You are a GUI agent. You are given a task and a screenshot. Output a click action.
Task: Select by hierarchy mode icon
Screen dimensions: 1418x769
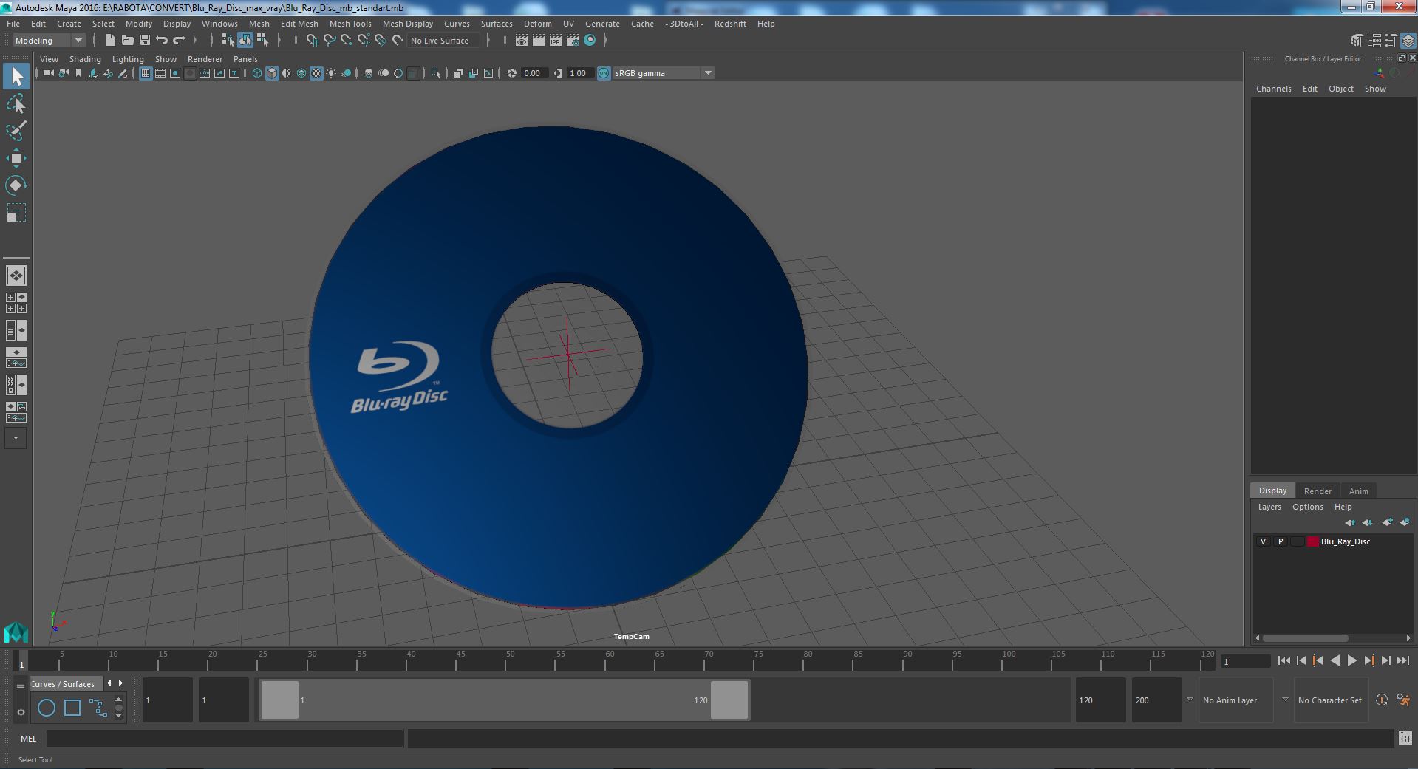click(228, 41)
